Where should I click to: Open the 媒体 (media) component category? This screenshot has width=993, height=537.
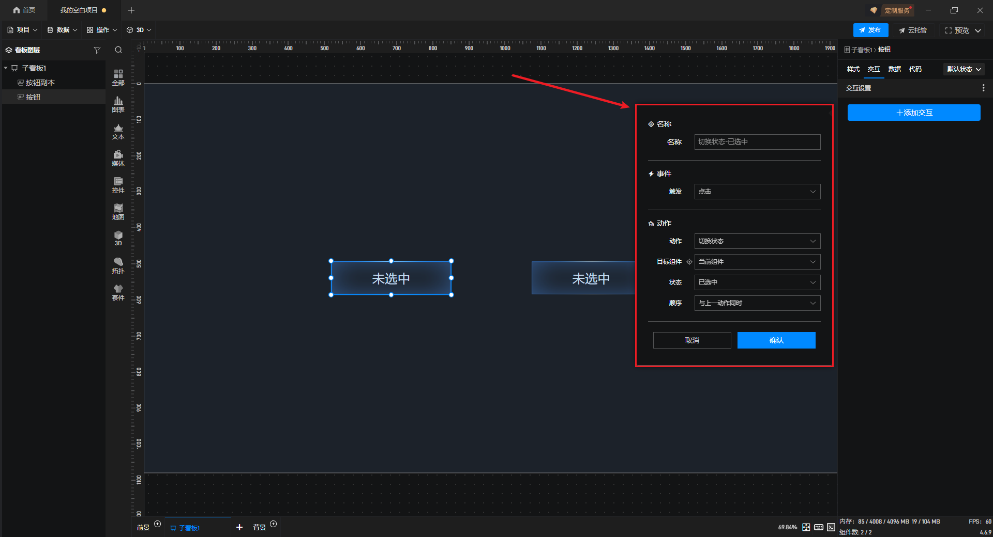tap(118, 158)
